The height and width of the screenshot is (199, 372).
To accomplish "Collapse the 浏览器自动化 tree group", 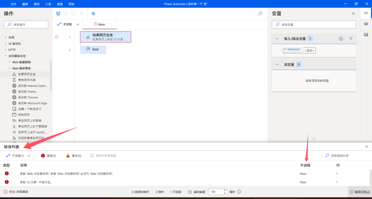I will tap(6, 56).
